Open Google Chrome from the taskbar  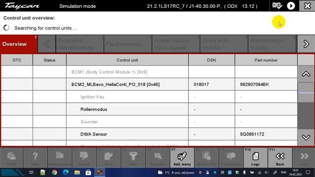click(54, 173)
